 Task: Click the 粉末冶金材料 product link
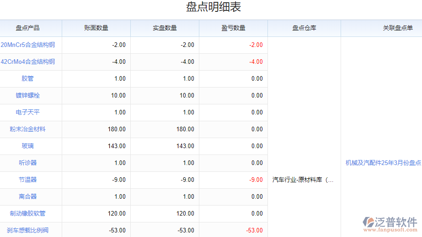tap(28, 129)
